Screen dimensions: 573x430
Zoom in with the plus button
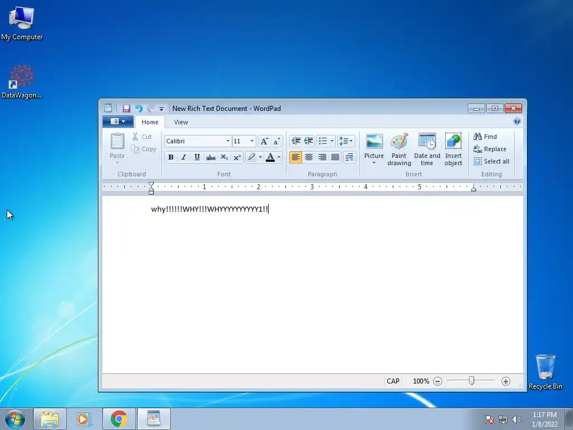(505, 381)
